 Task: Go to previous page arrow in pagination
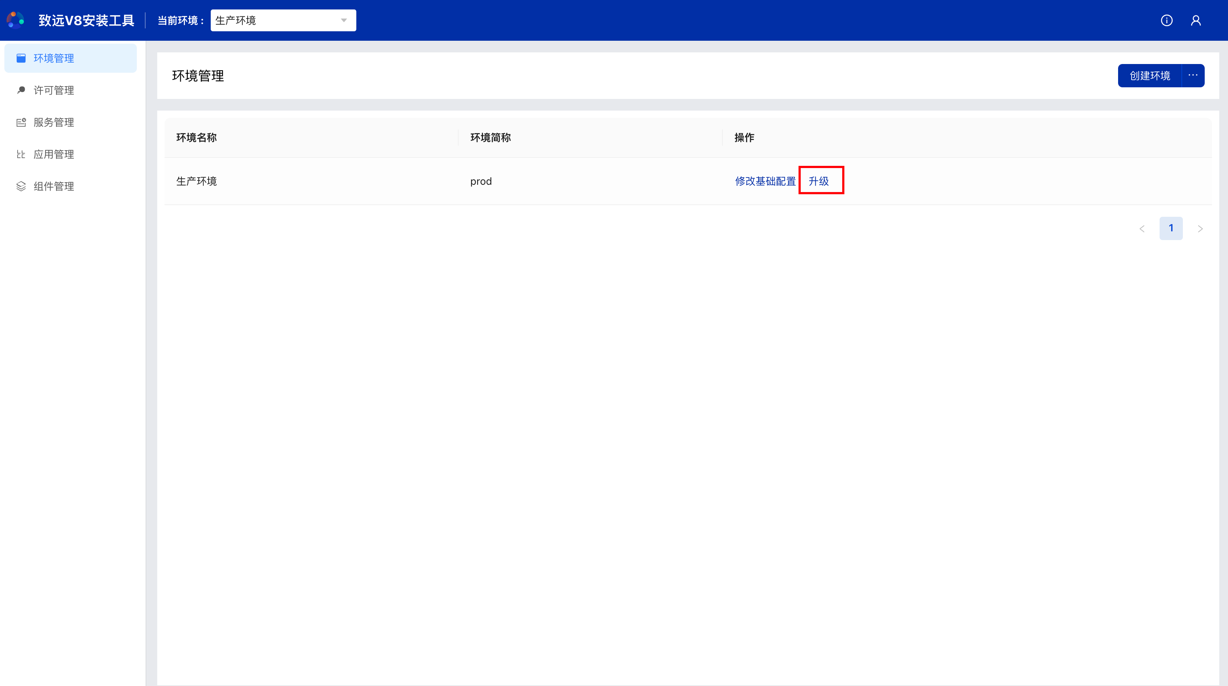click(1142, 229)
